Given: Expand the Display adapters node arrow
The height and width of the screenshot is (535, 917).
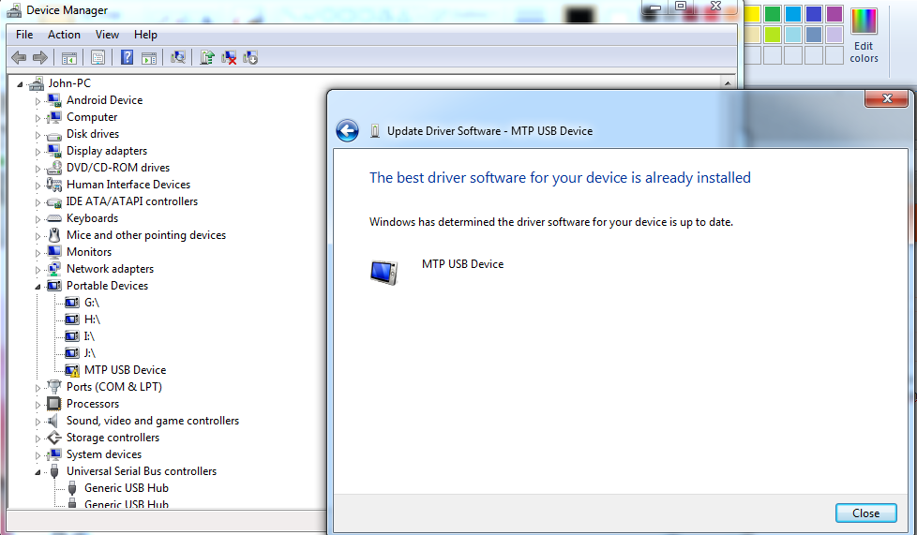Looking at the screenshot, I should 38,152.
